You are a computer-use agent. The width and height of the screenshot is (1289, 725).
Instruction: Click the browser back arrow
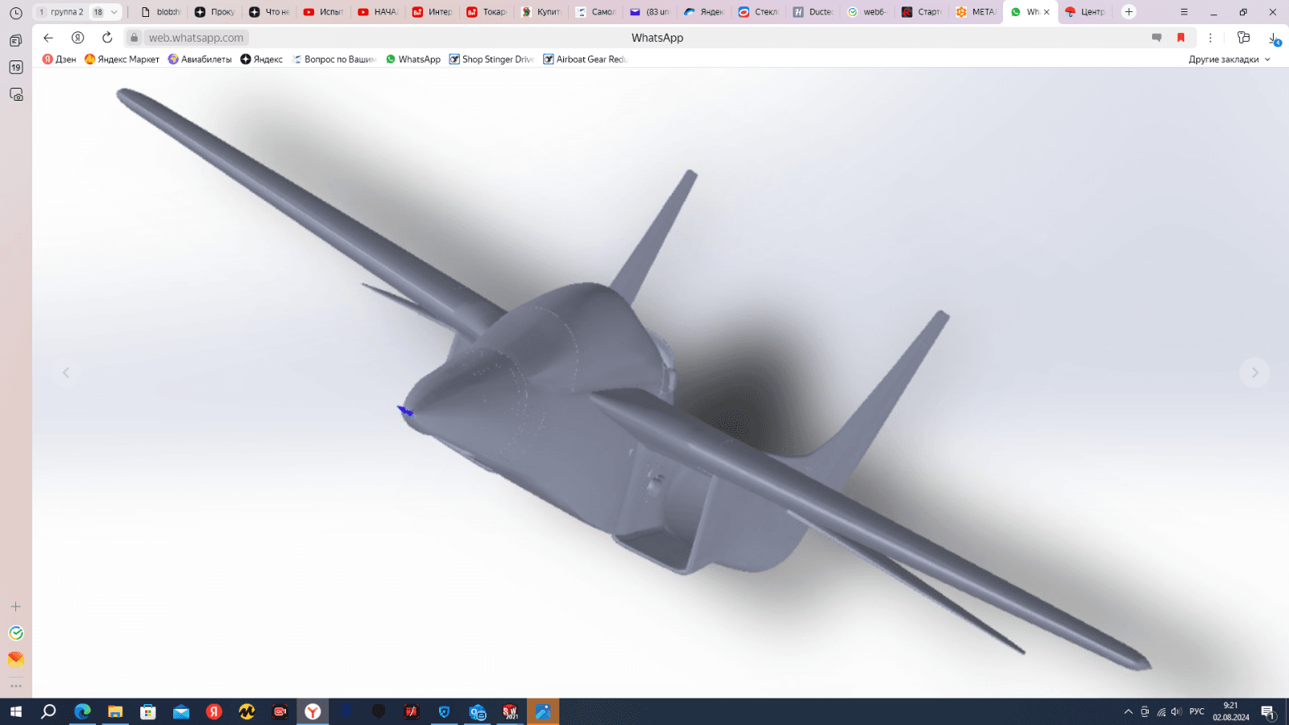click(48, 38)
